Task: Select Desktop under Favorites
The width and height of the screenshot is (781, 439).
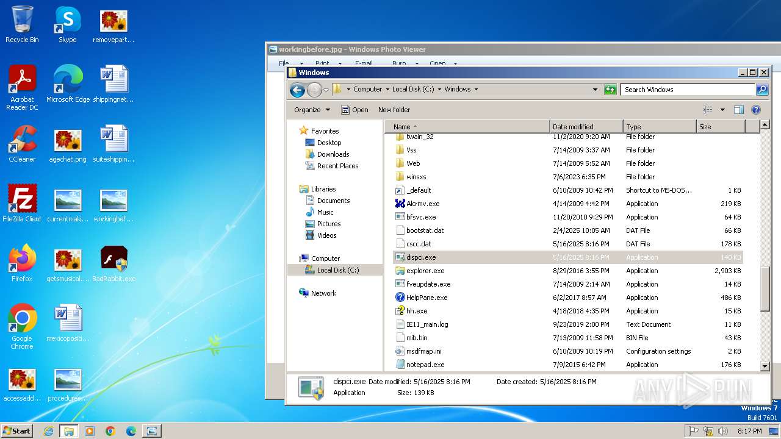Action: (329, 143)
